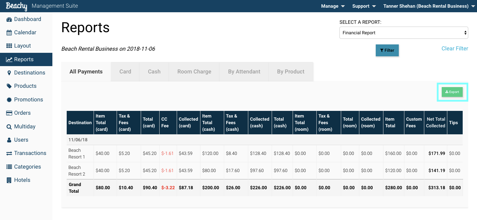Viewport: 477px width, 220px height.
Task: Click the Filter button
Action: coord(387,50)
